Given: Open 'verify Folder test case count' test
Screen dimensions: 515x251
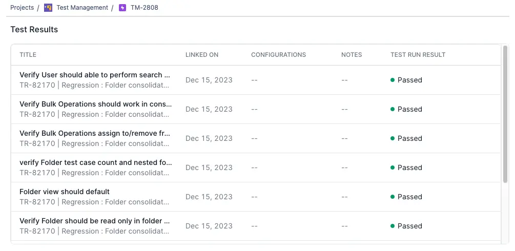Looking at the screenshot, I should [95, 162].
